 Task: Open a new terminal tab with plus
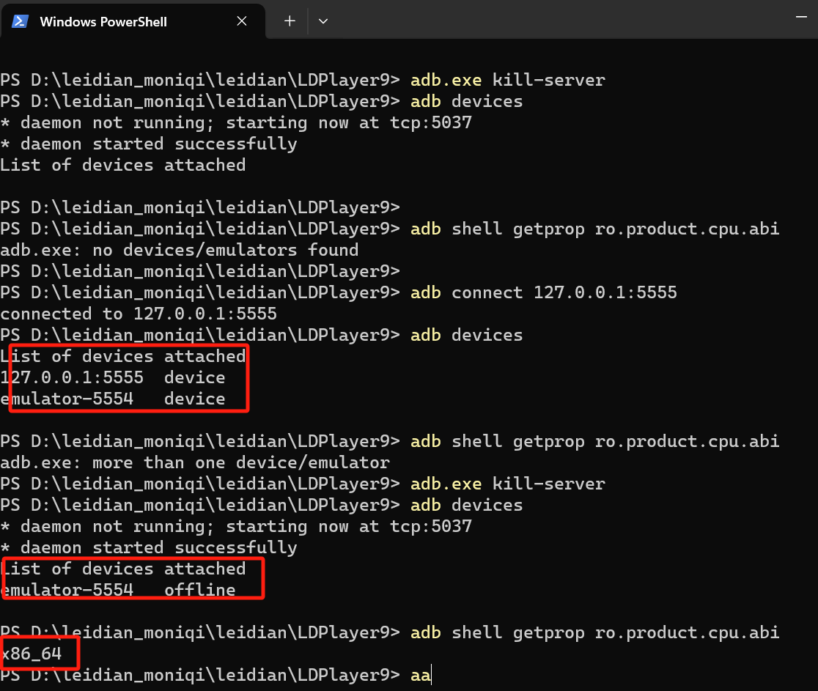pyautogui.click(x=290, y=21)
